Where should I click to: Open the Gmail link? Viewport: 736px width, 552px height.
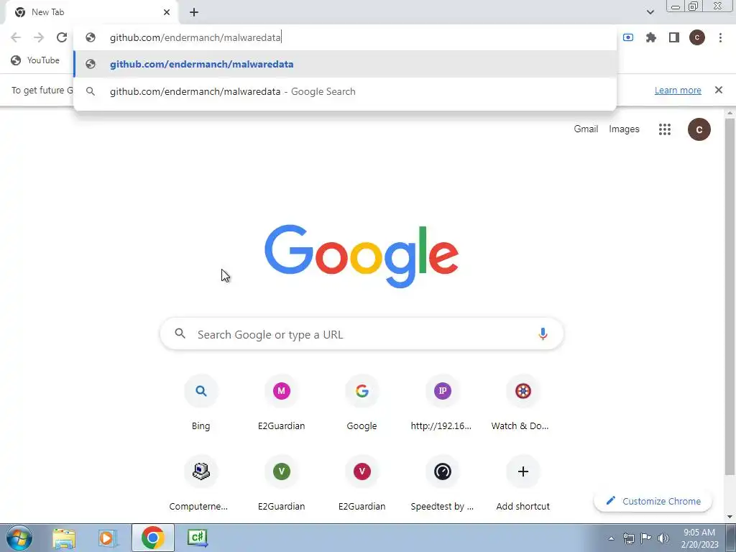coord(586,129)
